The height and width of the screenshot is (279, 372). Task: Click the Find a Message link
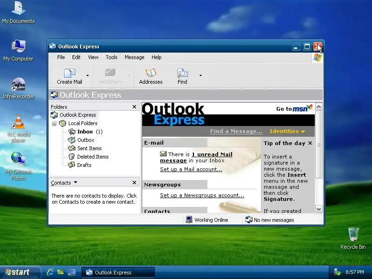236,131
